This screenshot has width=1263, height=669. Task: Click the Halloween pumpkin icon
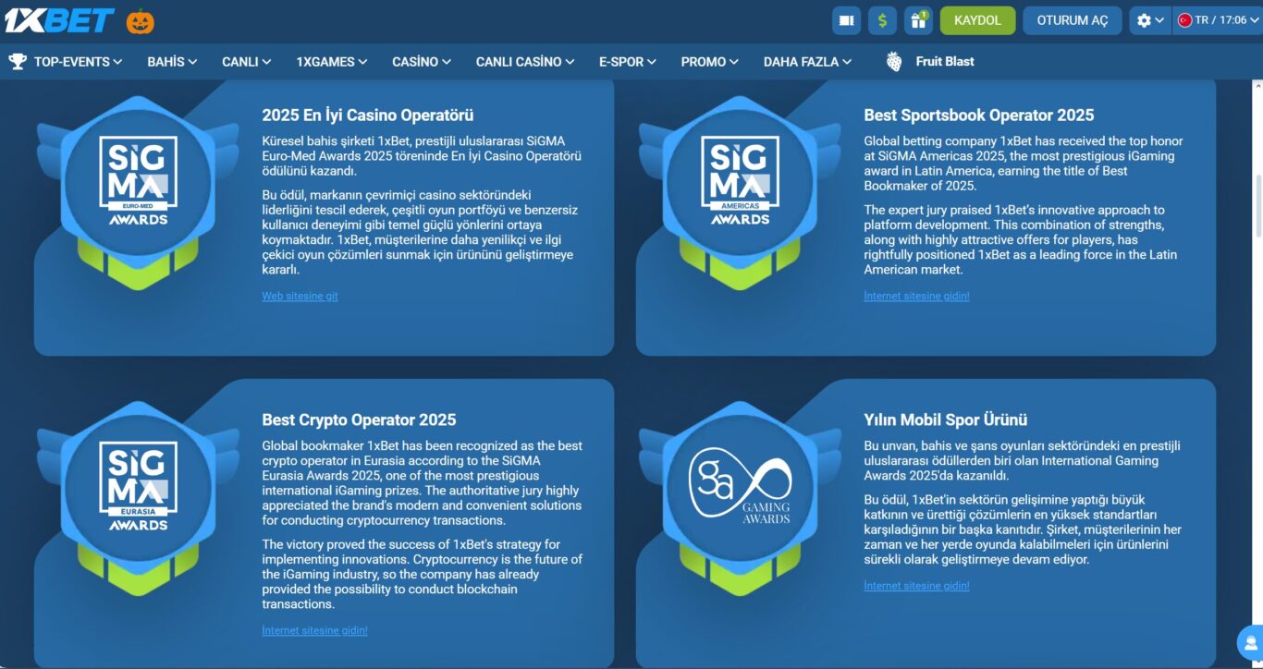click(x=141, y=21)
